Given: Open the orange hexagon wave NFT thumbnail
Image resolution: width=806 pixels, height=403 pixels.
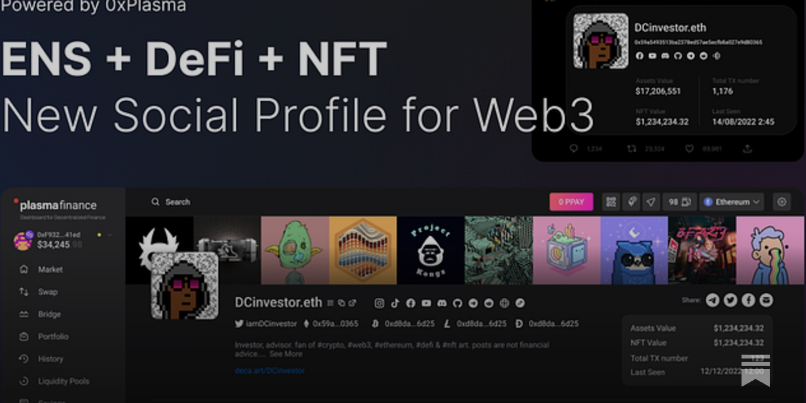Looking at the screenshot, I should [x=363, y=250].
